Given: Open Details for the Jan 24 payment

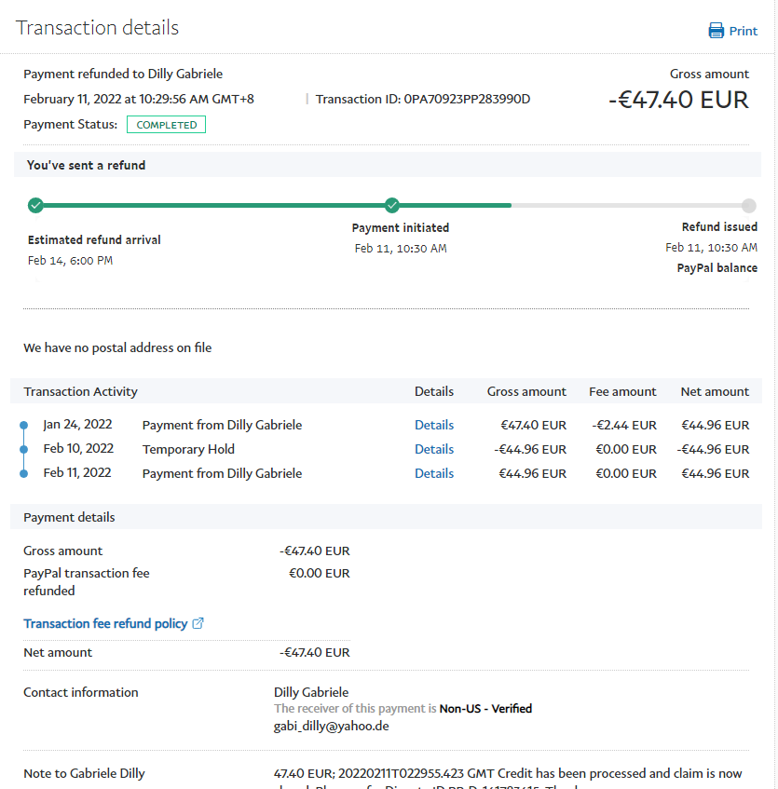Looking at the screenshot, I should click(x=434, y=425).
